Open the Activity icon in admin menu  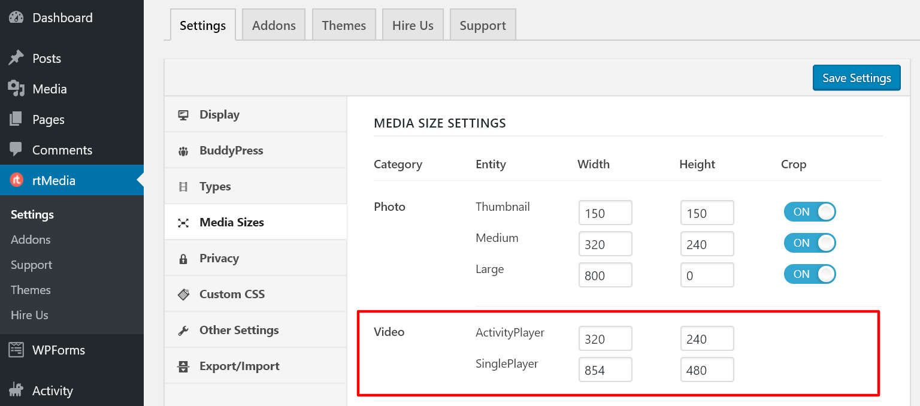coord(16,390)
